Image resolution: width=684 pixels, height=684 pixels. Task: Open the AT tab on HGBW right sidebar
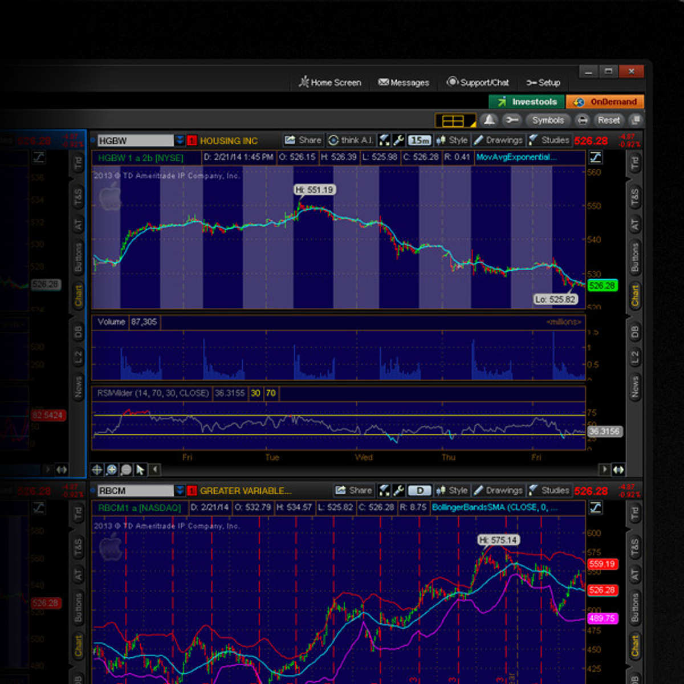point(634,225)
